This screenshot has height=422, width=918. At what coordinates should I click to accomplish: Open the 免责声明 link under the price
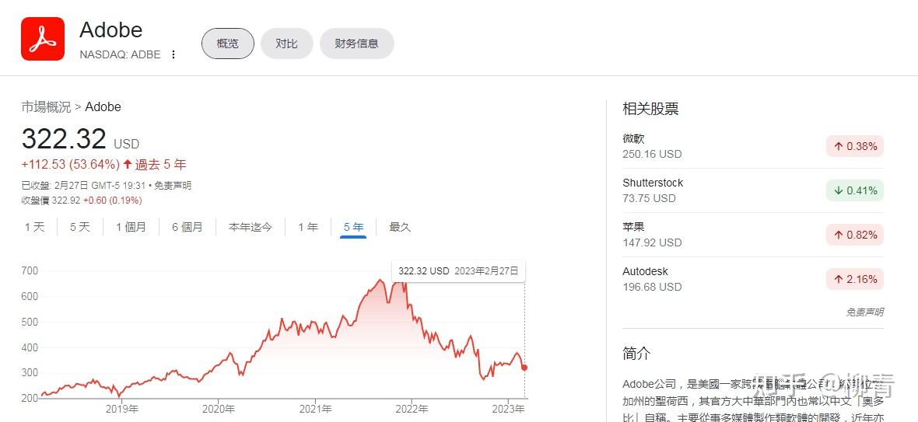pos(173,186)
